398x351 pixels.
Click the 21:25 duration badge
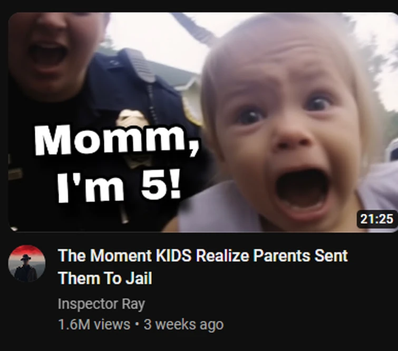click(x=377, y=219)
